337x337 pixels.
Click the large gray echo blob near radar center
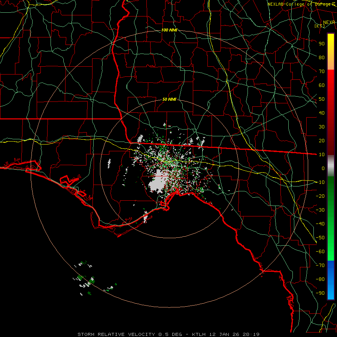pyautogui.click(x=158, y=181)
